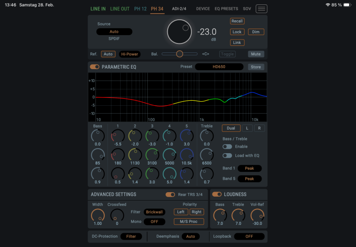The width and height of the screenshot is (356, 247).
Task: Tap the Wi-Fi status icon
Action: [x=328, y=4]
